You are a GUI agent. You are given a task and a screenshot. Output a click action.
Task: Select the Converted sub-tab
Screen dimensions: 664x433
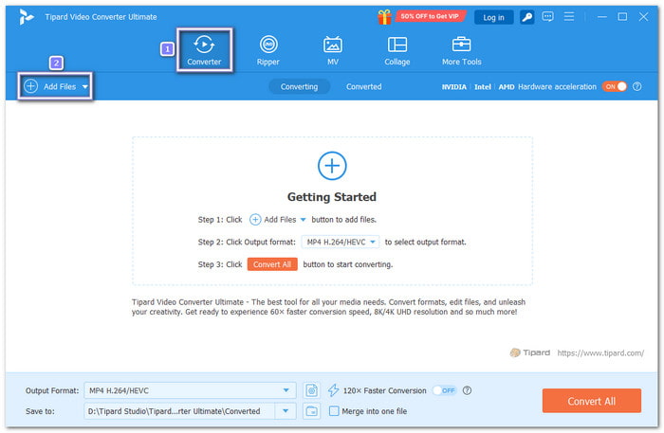(x=363, y=86)
